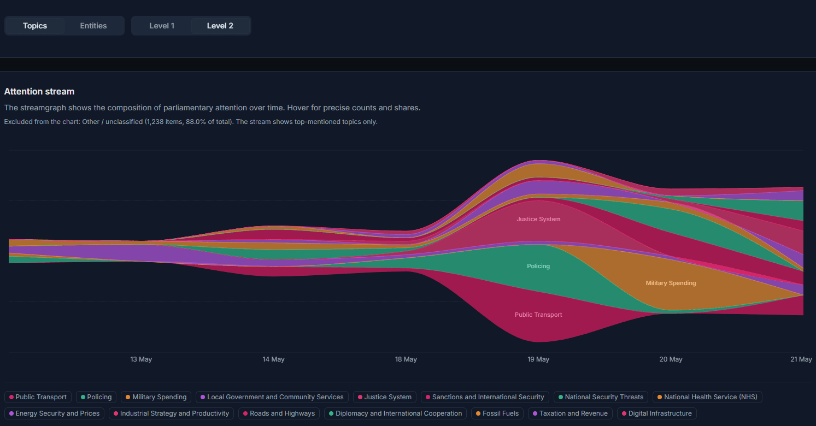Image resolution: width=816 pixels, height=426 pixels.
Task: Toggle the Public Transport legend chip
Action: (38, 397)
